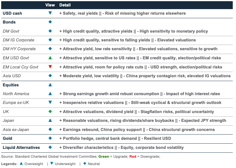This screenshot has height=168, width=236.
Task: Click the green diamond icon for UK
Action: tap(50, 112)
